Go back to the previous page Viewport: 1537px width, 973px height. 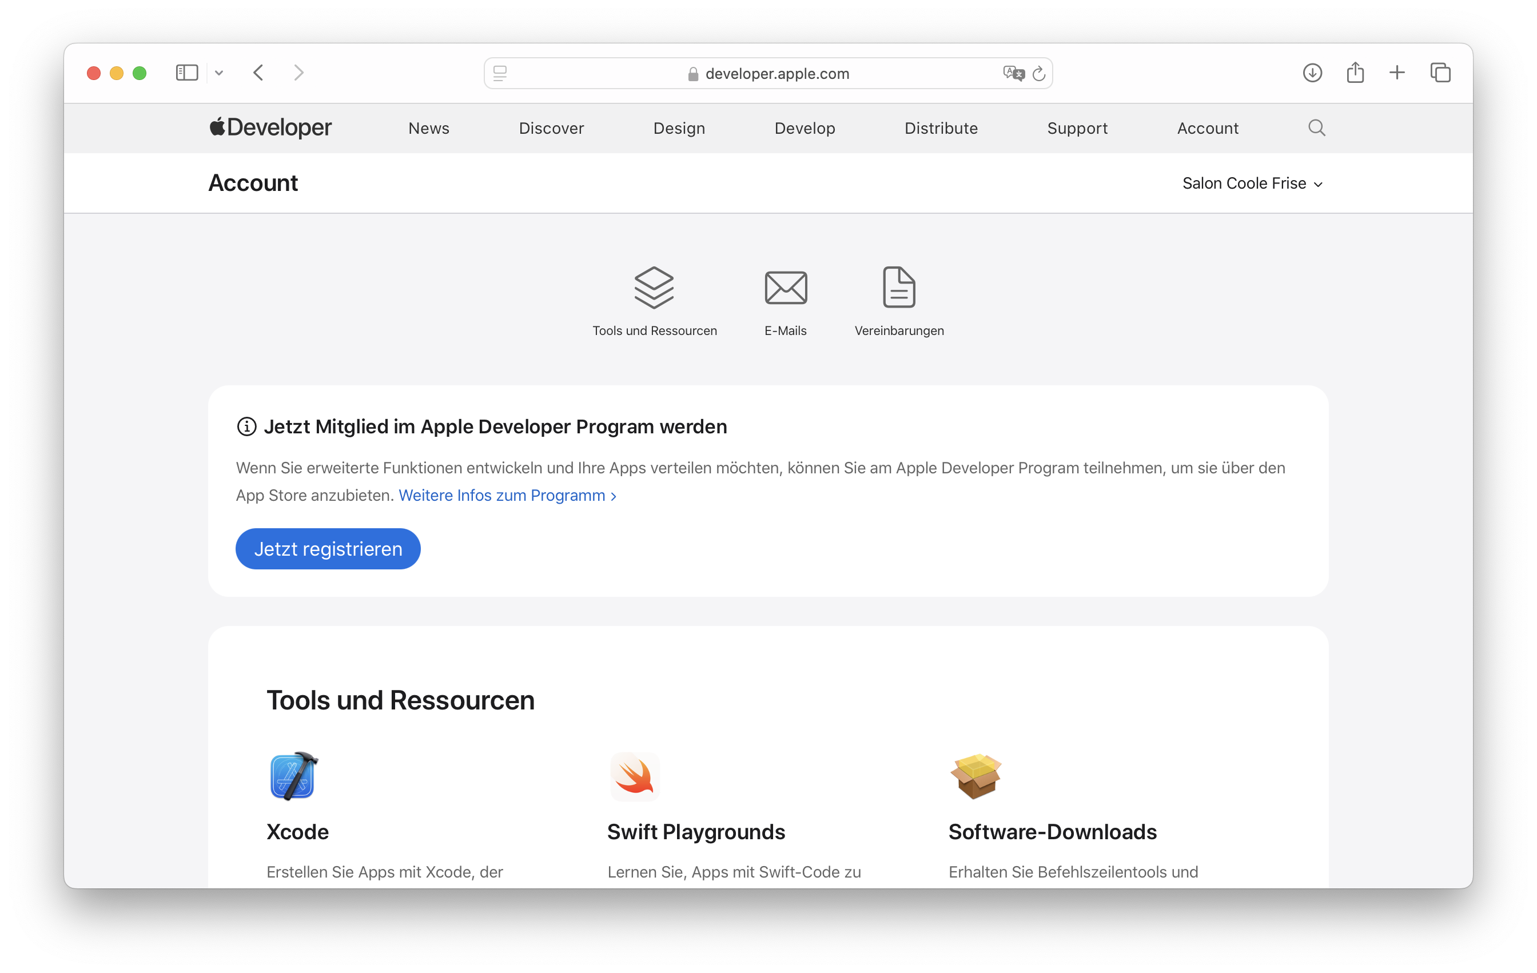pos(258,73)
